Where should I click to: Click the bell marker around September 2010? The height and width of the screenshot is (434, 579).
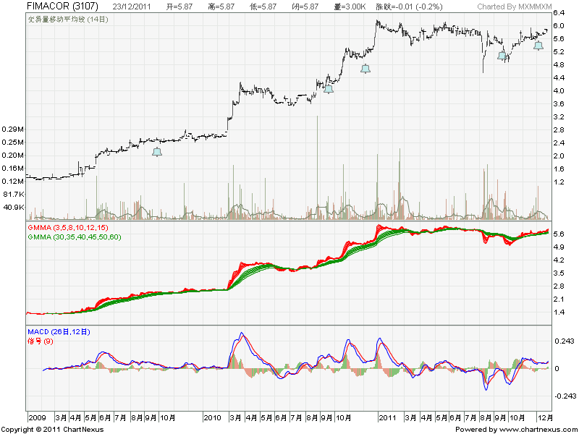point(328,89)
